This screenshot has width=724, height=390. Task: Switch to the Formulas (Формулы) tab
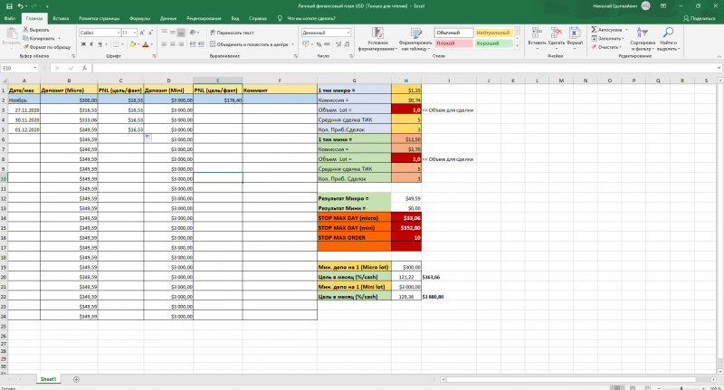139,18
